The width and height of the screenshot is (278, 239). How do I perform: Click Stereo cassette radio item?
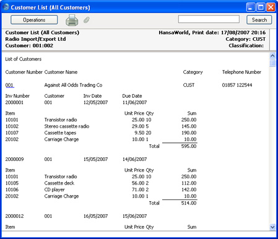tap(67, 126)
